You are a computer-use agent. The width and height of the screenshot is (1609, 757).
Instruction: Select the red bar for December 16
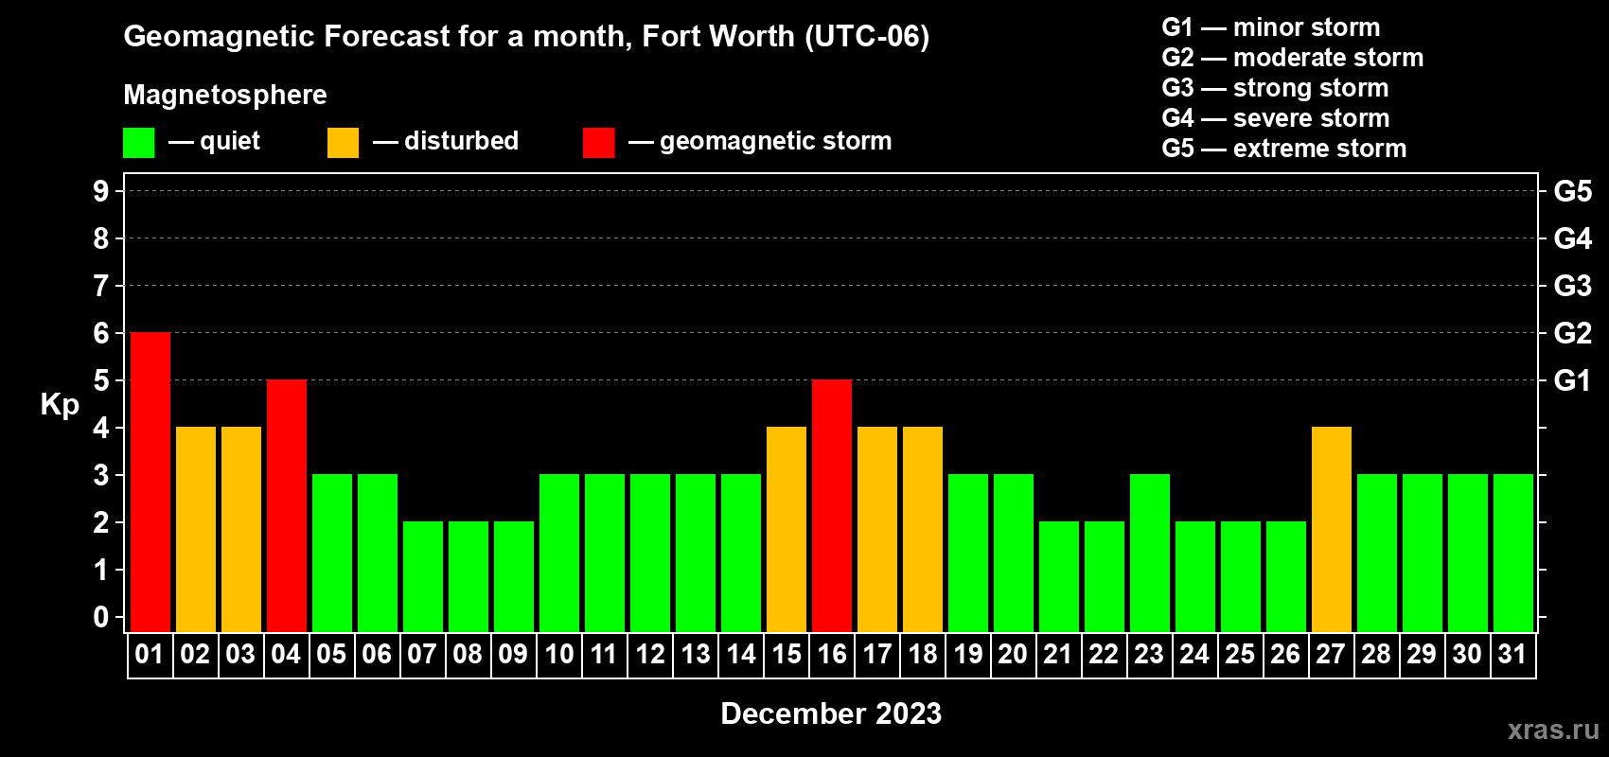click(832, 505)
